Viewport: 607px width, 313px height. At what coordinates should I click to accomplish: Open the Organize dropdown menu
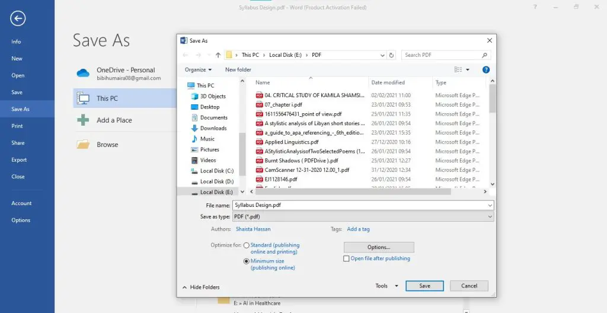coord(198,70)
